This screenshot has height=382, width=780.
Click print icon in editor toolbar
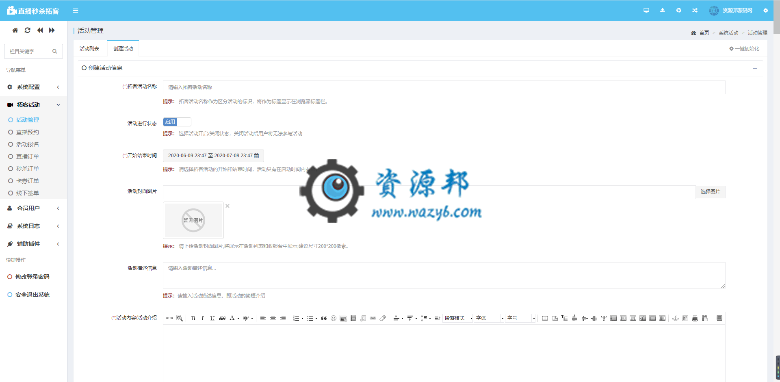[695, 318]
